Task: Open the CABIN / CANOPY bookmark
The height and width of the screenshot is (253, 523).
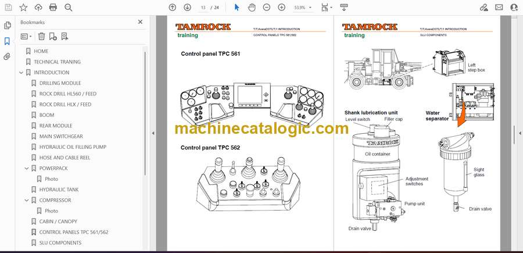Action: [x=58, y=221]
